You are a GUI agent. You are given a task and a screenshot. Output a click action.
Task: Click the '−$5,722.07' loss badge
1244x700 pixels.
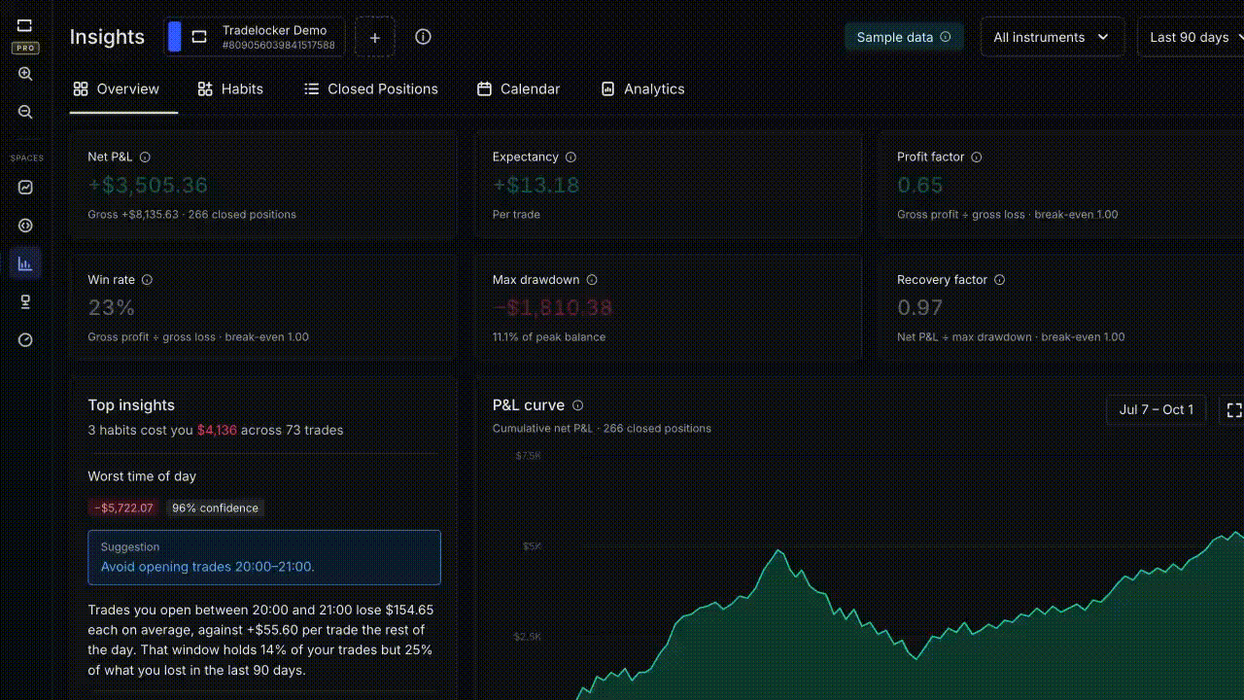point(124,507)
